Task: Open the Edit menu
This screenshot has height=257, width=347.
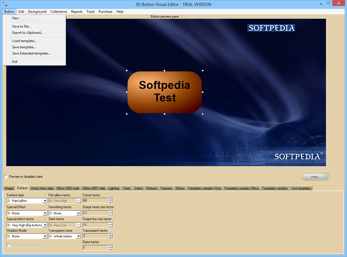Action: [21, 12]
